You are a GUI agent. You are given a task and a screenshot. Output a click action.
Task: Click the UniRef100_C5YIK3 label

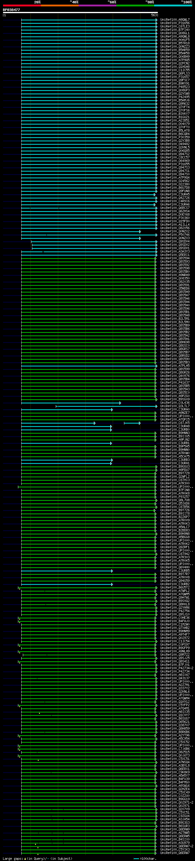pos(175,849)
